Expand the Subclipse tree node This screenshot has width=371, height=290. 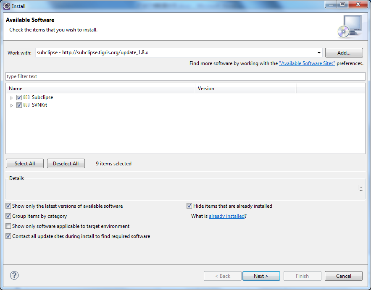(x=11, y=98)
